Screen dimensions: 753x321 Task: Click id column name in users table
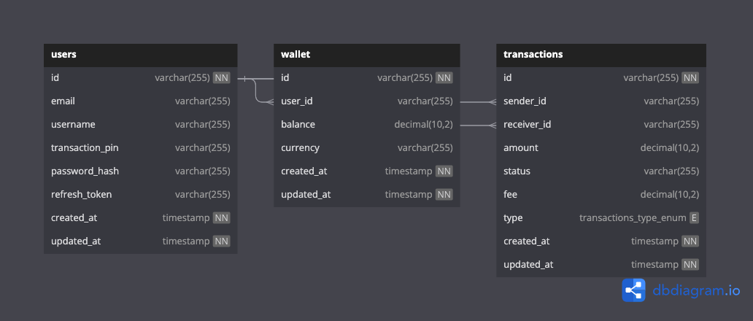coord(55,78)
